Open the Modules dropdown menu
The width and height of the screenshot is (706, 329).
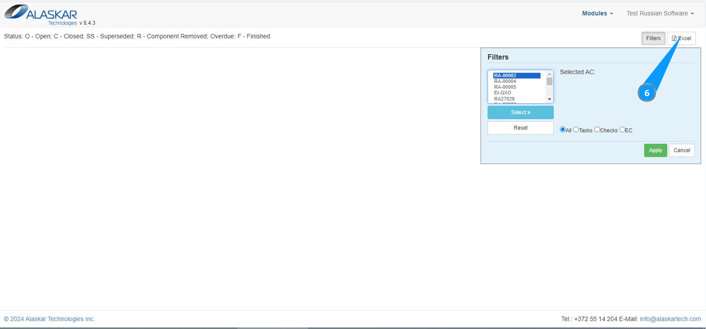pyautogui.click(x=597, y=14)
